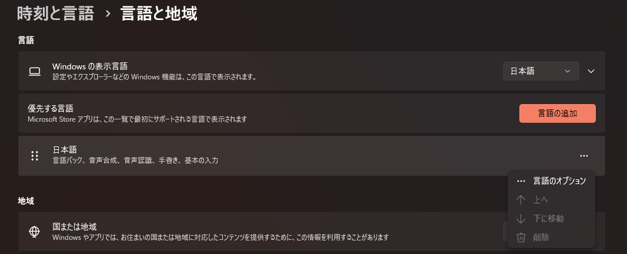The image size is (627, 254).
Task: Click the laptop icon beside Windows の表示言語
Action: [35, 71]
